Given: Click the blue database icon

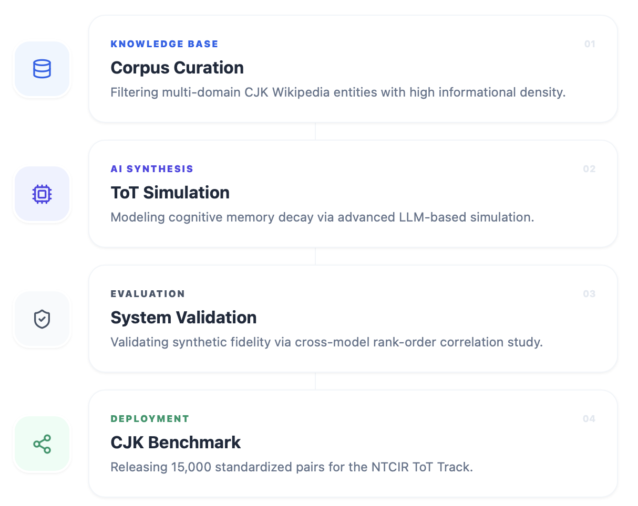Looking at the screenshot, I should (42, 69).
